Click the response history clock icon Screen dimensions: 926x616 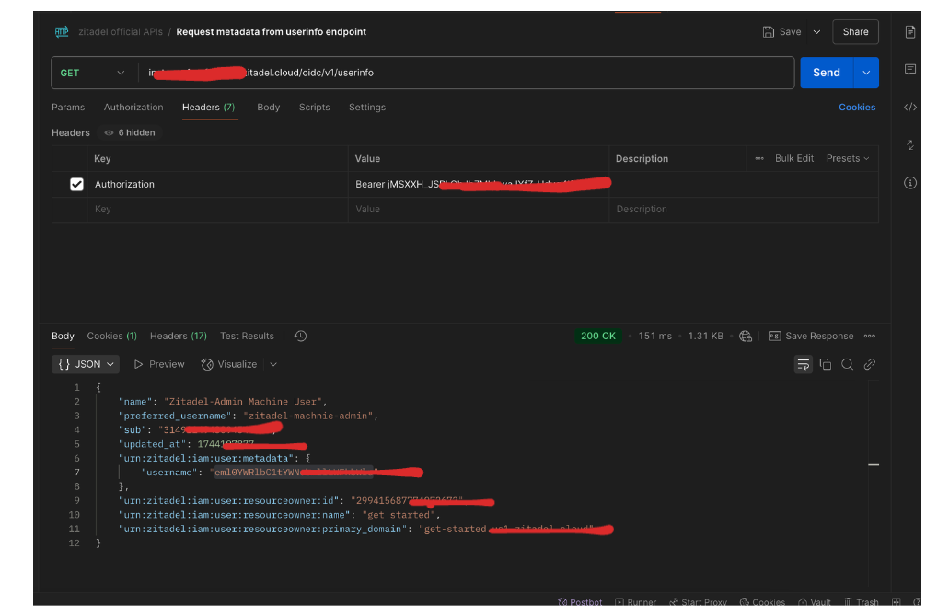click(x=301, y=336)
